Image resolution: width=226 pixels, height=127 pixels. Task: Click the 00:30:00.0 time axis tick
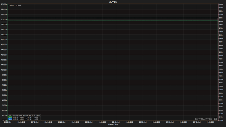click(x=89, y=122)
